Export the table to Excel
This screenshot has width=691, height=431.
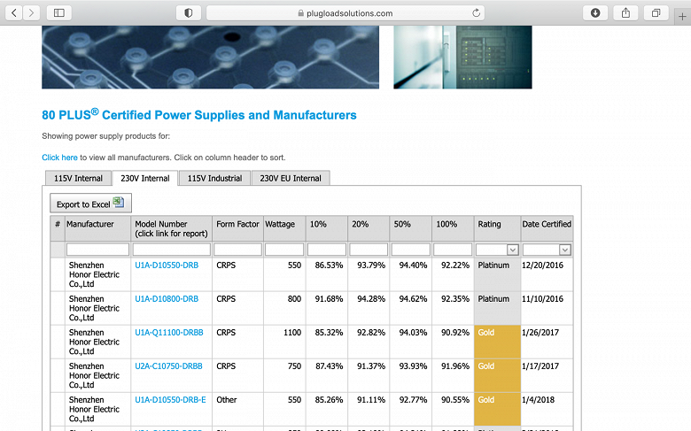(x=90, y=204)
